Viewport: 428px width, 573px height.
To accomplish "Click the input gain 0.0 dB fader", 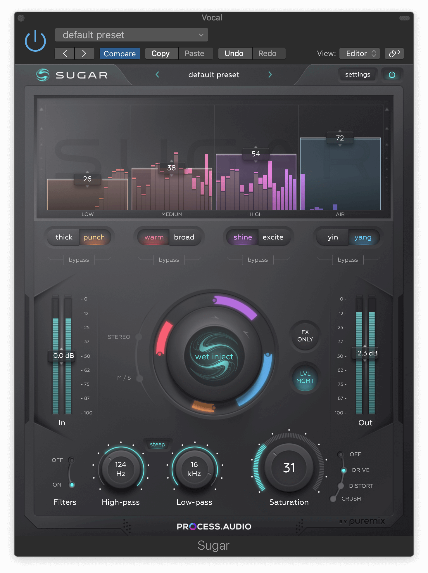I will pyautogui.click(x=62, y=355).
